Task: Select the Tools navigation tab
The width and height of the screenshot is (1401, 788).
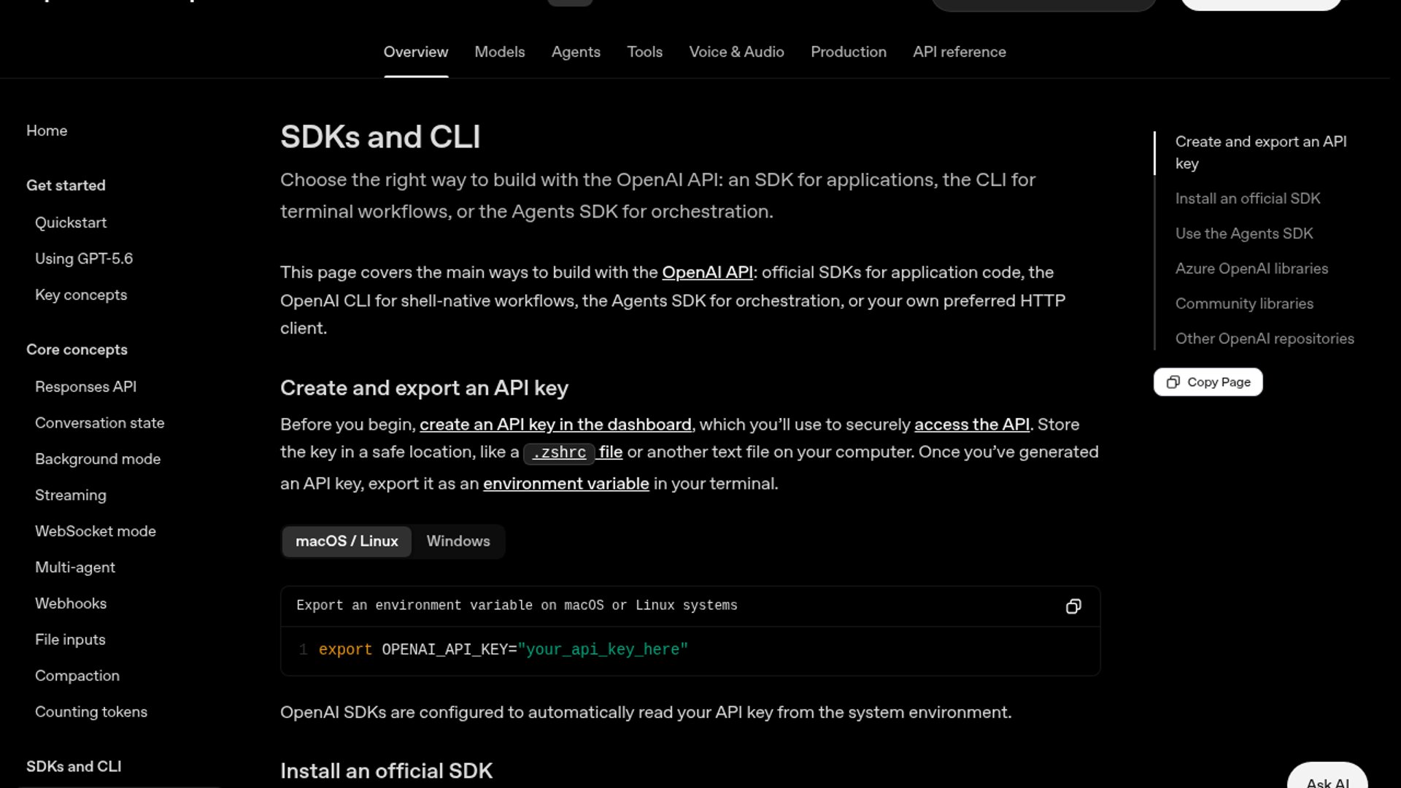Action: (645, 52)
